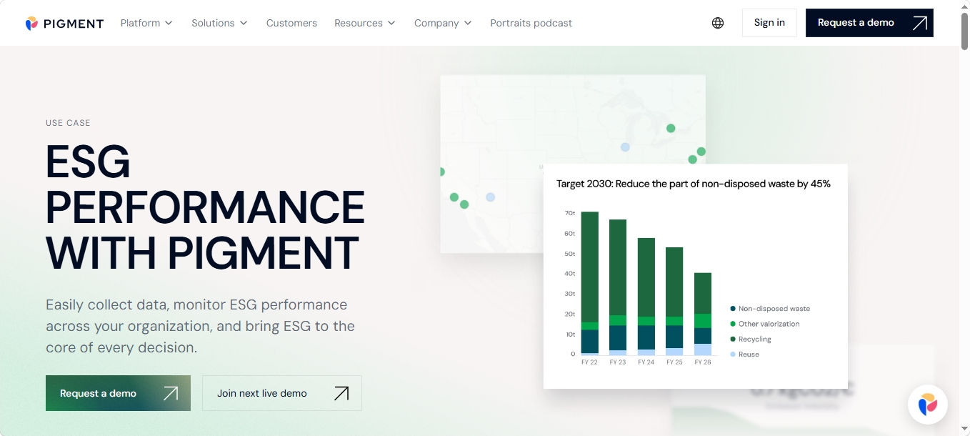Click the USE CASE label

coord(68,123)
